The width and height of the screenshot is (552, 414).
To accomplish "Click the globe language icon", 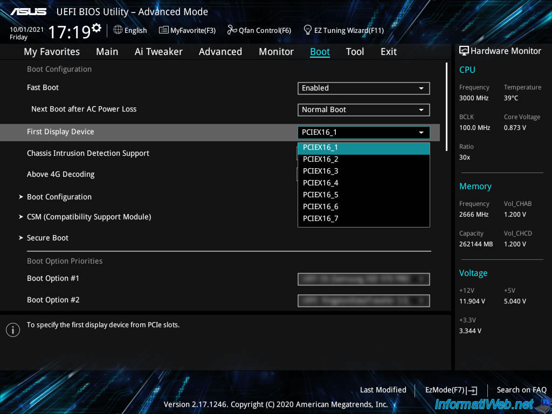I will (x=118, y=30).
